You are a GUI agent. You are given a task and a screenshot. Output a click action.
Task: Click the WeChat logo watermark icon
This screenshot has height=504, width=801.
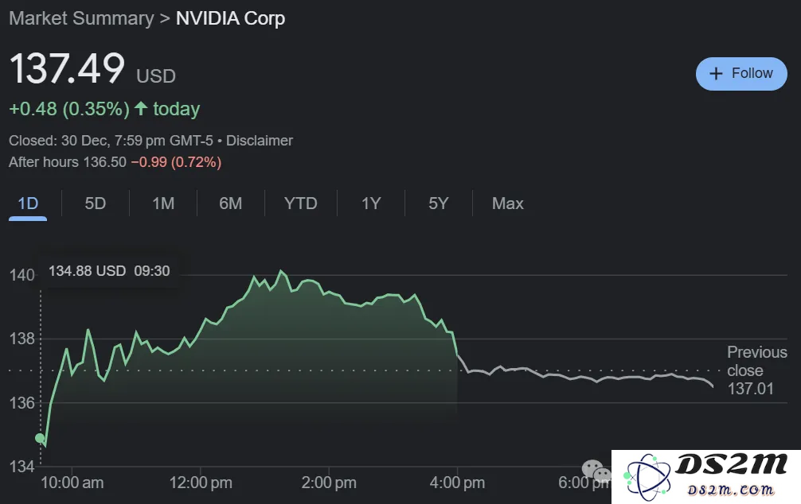point(596,471)
